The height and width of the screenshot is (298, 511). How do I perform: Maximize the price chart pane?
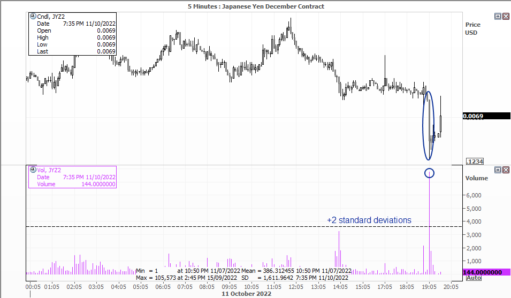point(498,16)
